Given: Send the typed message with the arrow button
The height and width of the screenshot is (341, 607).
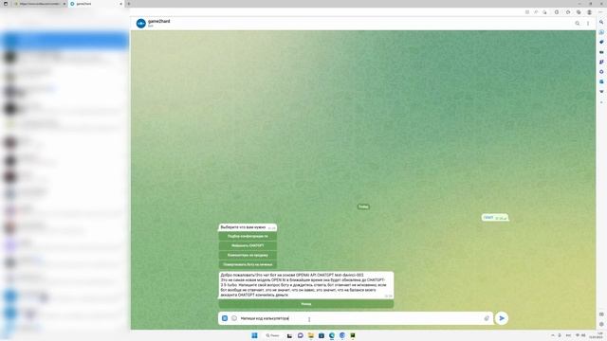Looking at the screenshot, I should point(502,318).
